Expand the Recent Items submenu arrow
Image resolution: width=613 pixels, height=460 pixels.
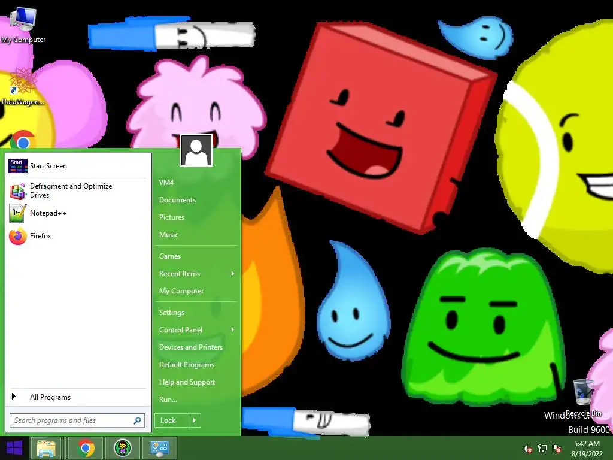click(233, 273)
